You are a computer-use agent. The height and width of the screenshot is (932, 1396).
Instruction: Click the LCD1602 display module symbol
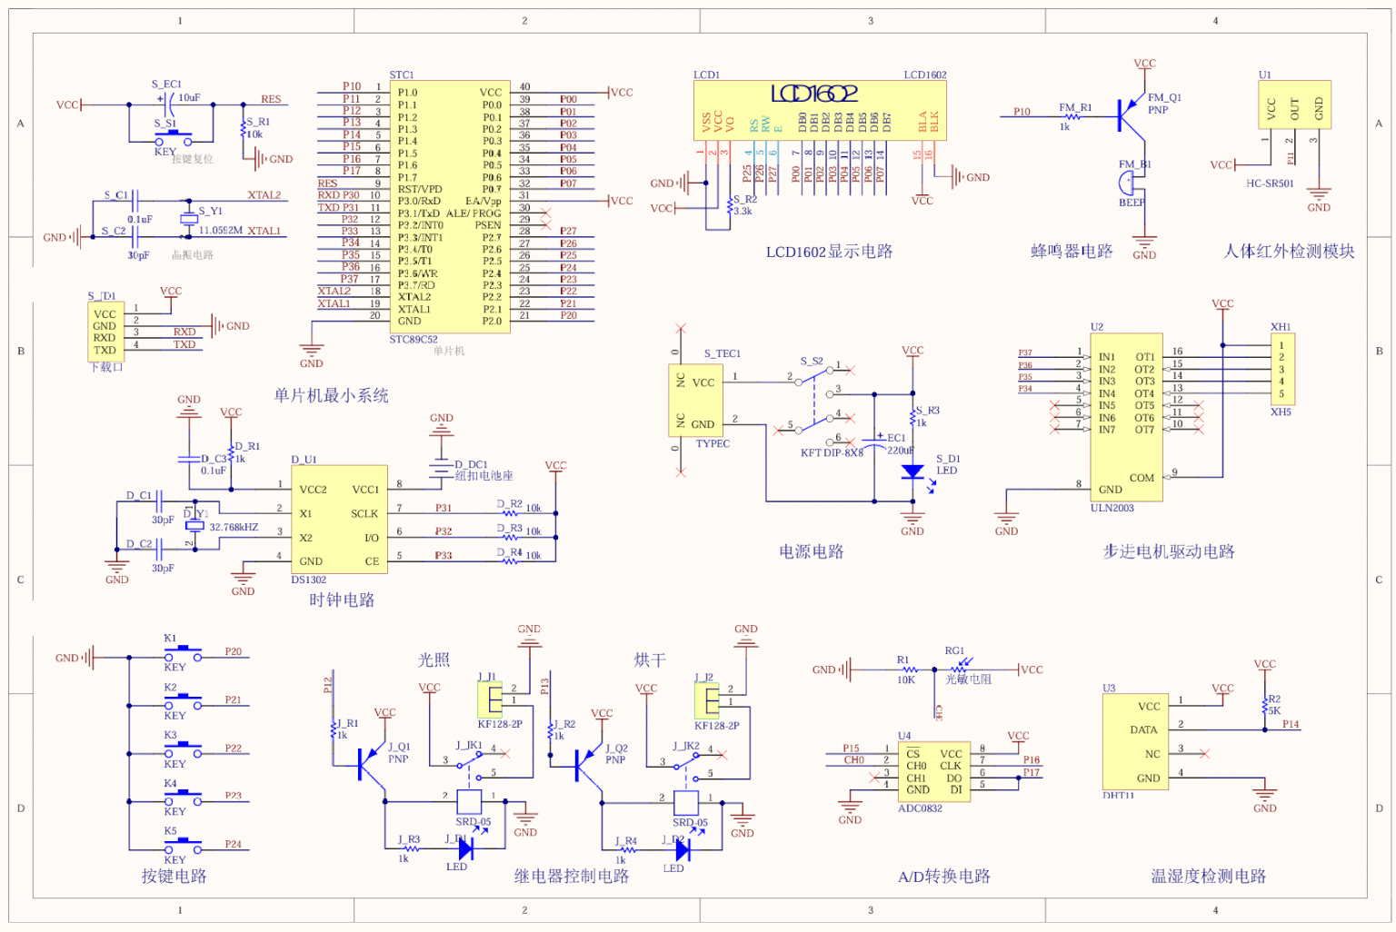tap(820, 110)
